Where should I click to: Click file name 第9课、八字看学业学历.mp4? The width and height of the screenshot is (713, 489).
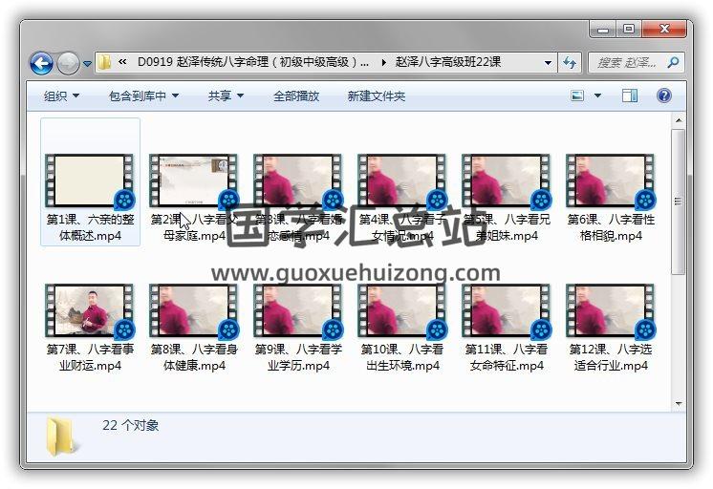pos(298,357)
